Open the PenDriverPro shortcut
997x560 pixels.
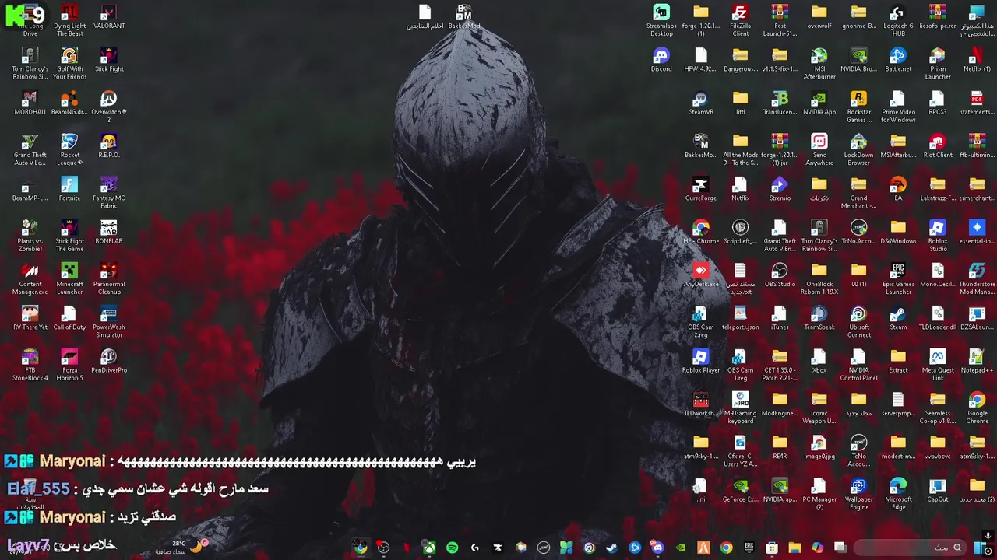pos(109,362)
